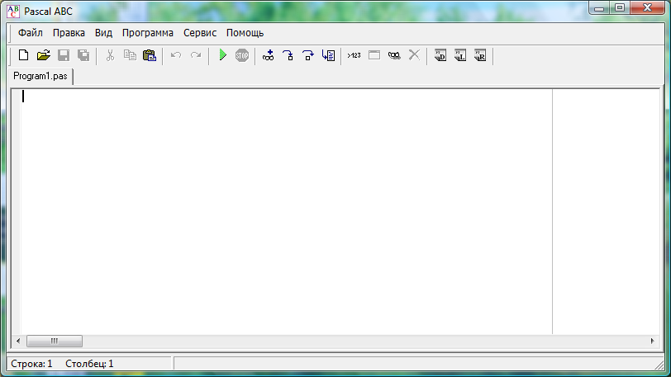
Task: Click the Pascal ABC title bar icon
Action: 13,11
